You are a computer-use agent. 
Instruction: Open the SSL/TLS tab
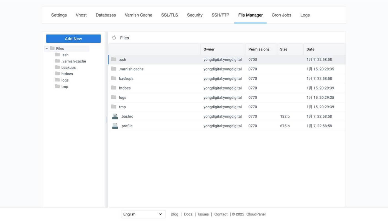point(170,15)
